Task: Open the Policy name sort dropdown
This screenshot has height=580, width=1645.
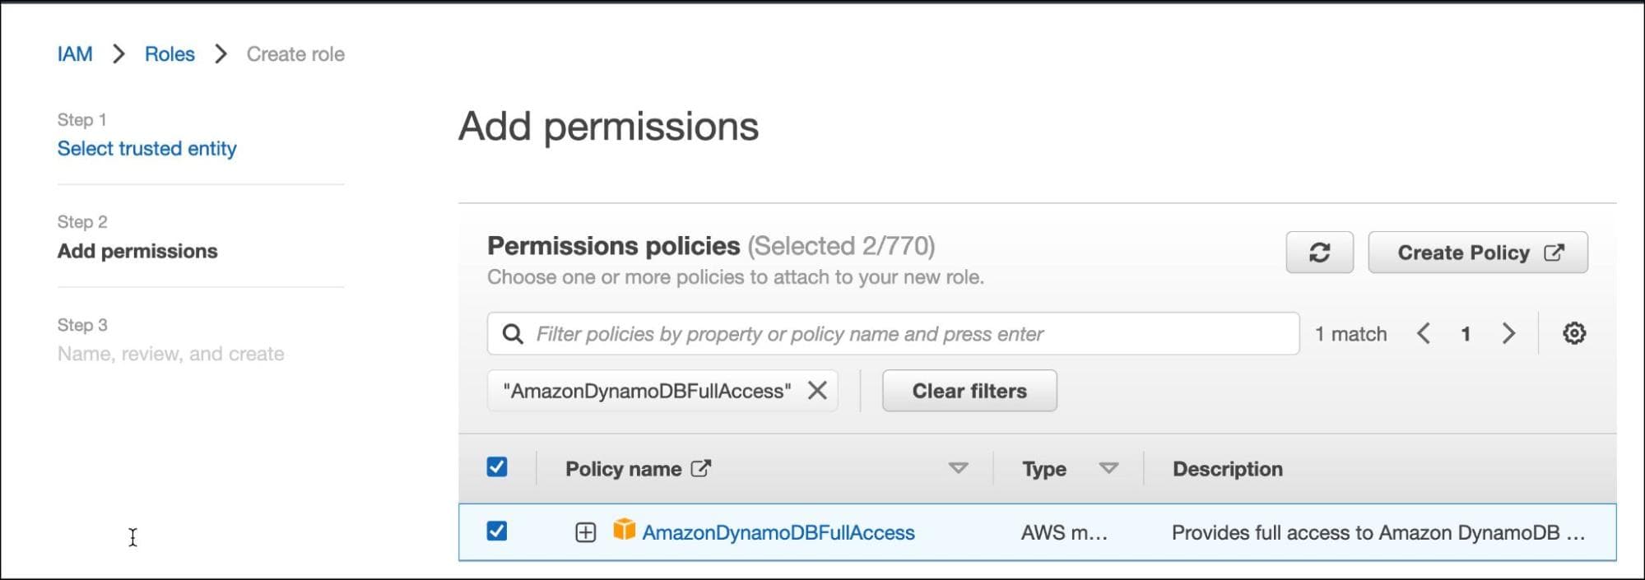Action: click(957, 467)
